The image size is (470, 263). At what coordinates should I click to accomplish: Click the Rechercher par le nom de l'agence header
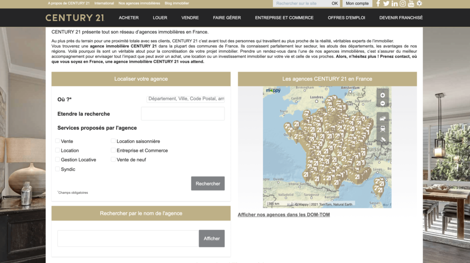(x=141, y=213)
